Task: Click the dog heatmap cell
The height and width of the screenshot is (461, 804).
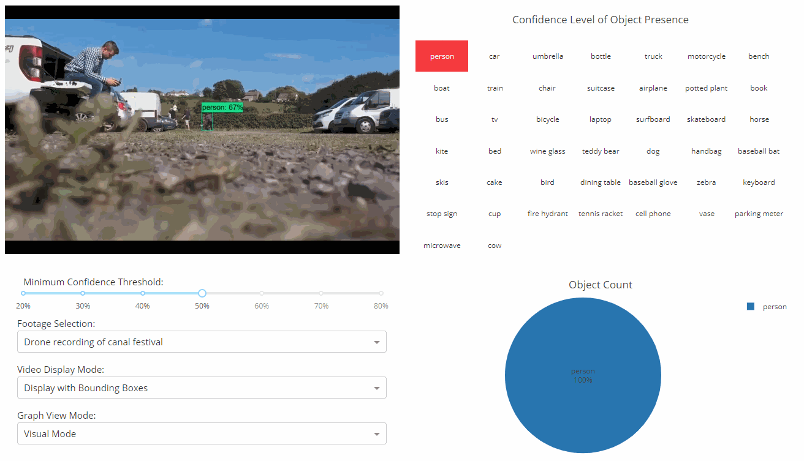Action: (x=653, y=151)
